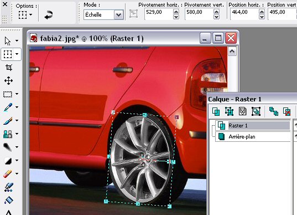Select the Paint Brush tool
Viewport: 297px width, 215px height.
pos(8,120)
